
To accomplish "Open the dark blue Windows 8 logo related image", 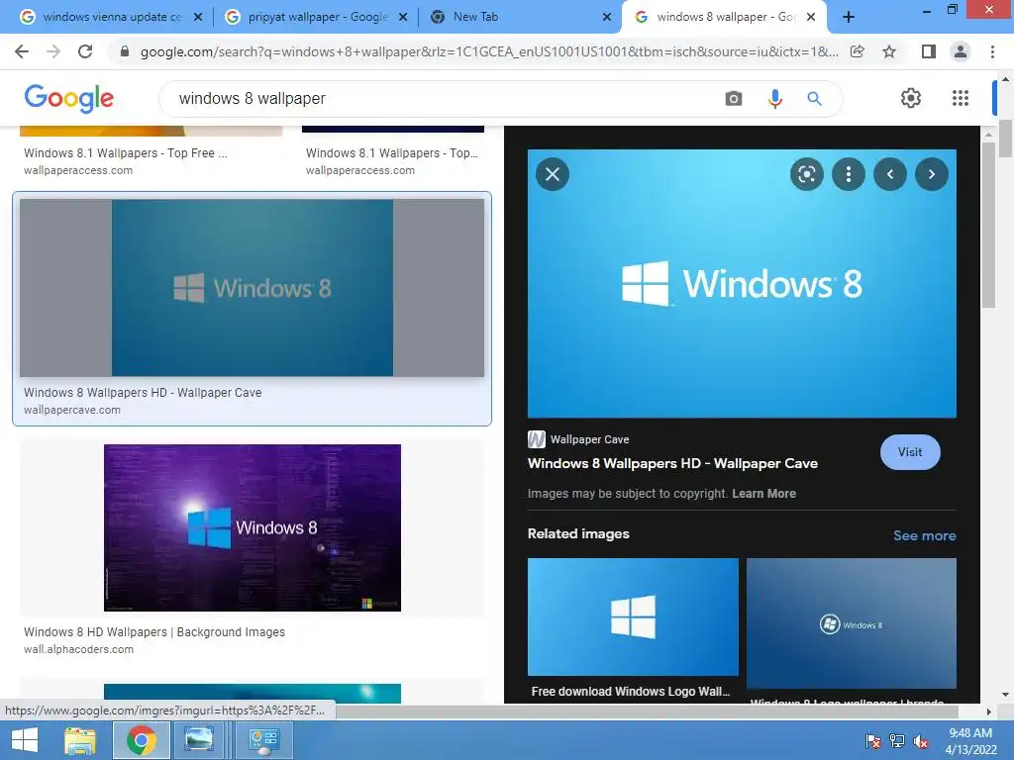I will point(851,623).
